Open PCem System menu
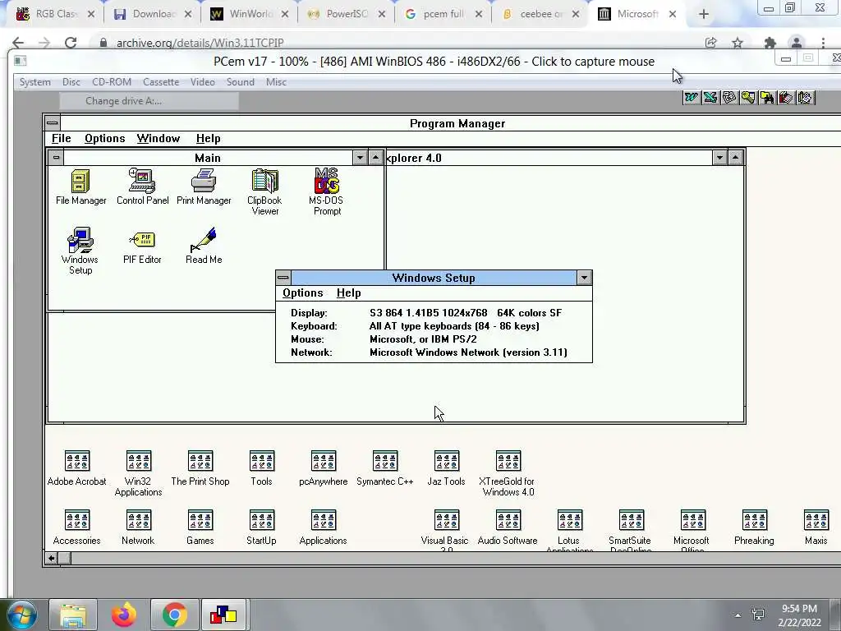Viewport: 841px width, 631px height. [x=34, y=82]
